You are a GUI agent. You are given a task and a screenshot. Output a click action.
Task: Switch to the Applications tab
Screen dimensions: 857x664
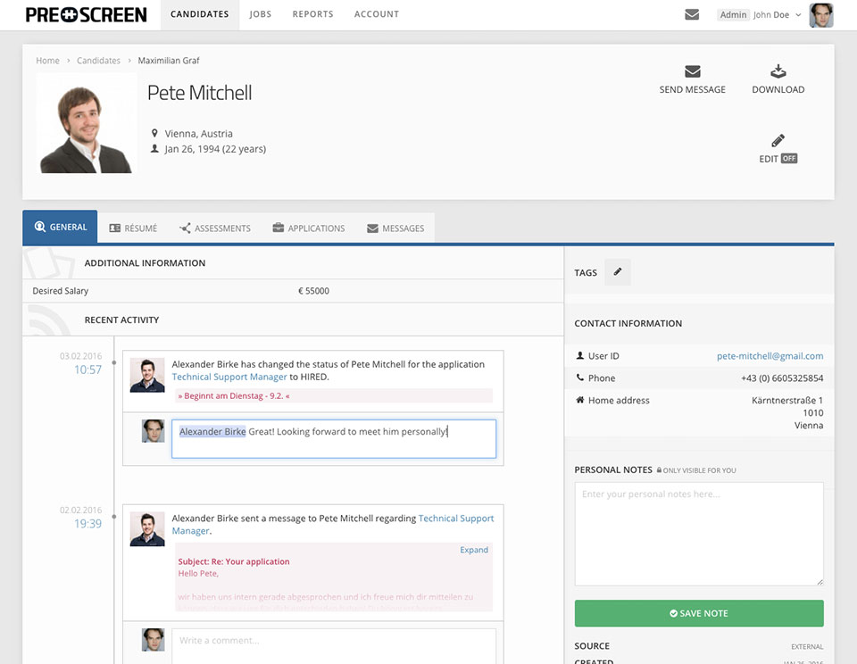[309, 228]
